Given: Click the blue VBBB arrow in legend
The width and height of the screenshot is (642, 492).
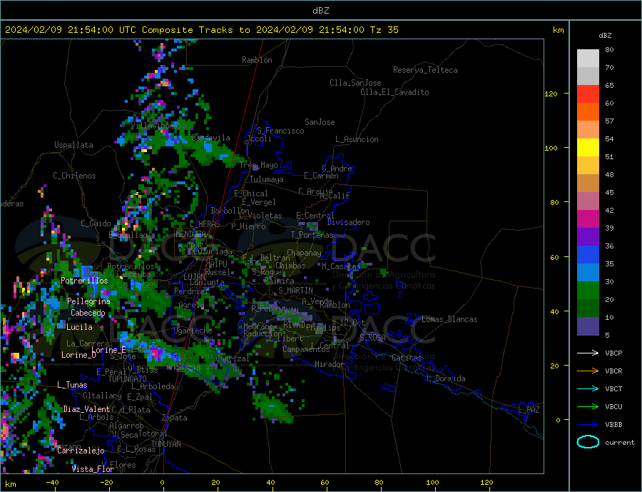Looking at the screenshot, I should tap(588, 424).
